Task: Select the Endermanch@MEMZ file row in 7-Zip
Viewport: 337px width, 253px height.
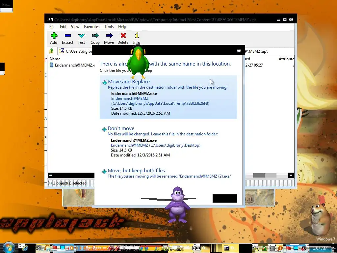Action: [72, 65]
